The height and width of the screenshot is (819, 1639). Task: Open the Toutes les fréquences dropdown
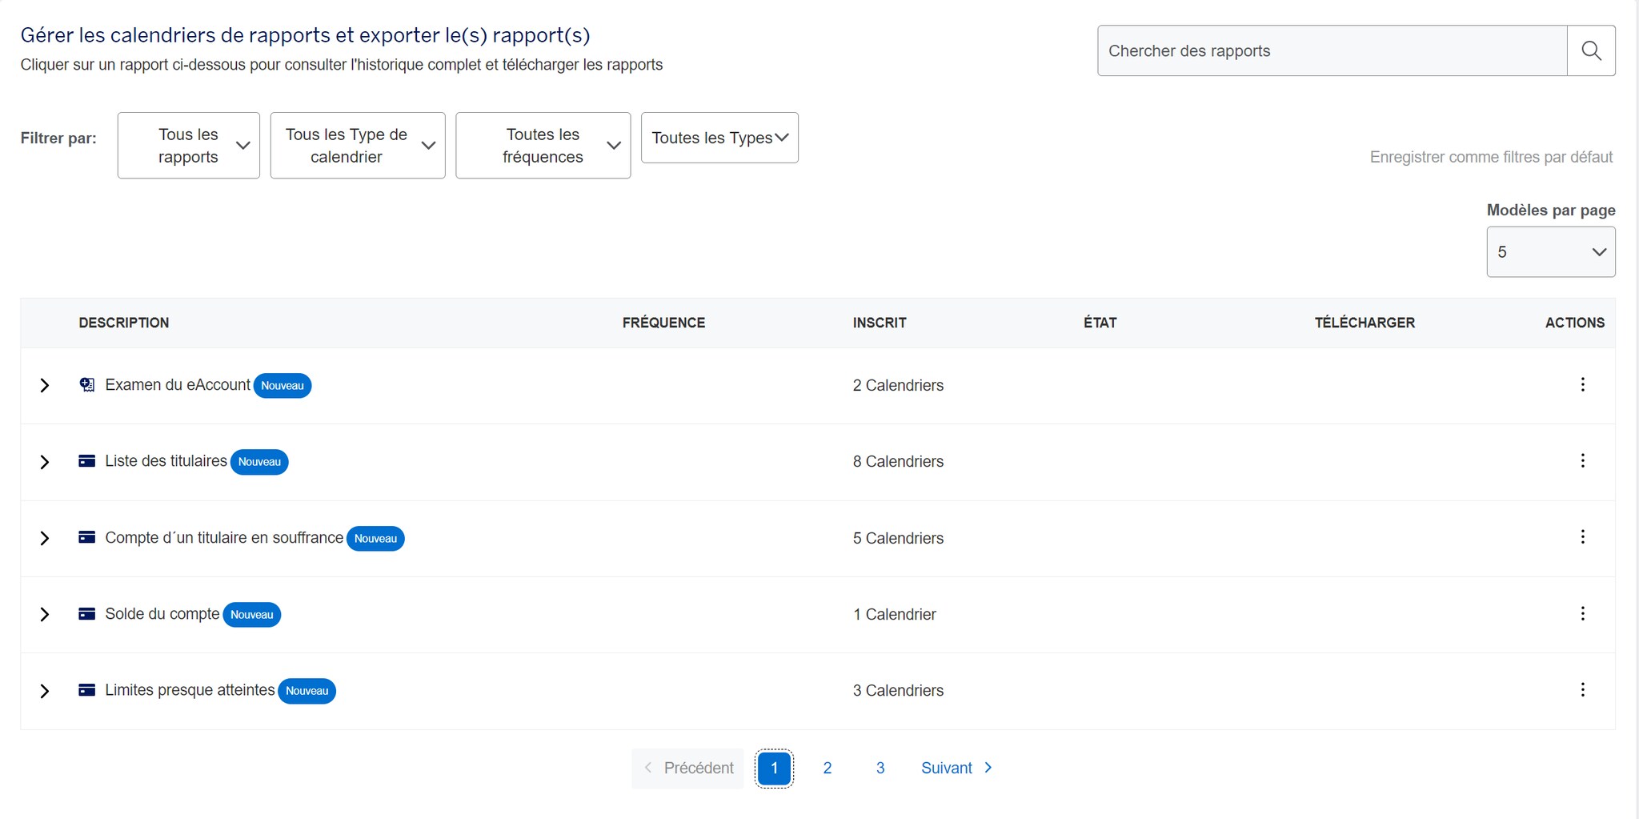coord(543,146)
